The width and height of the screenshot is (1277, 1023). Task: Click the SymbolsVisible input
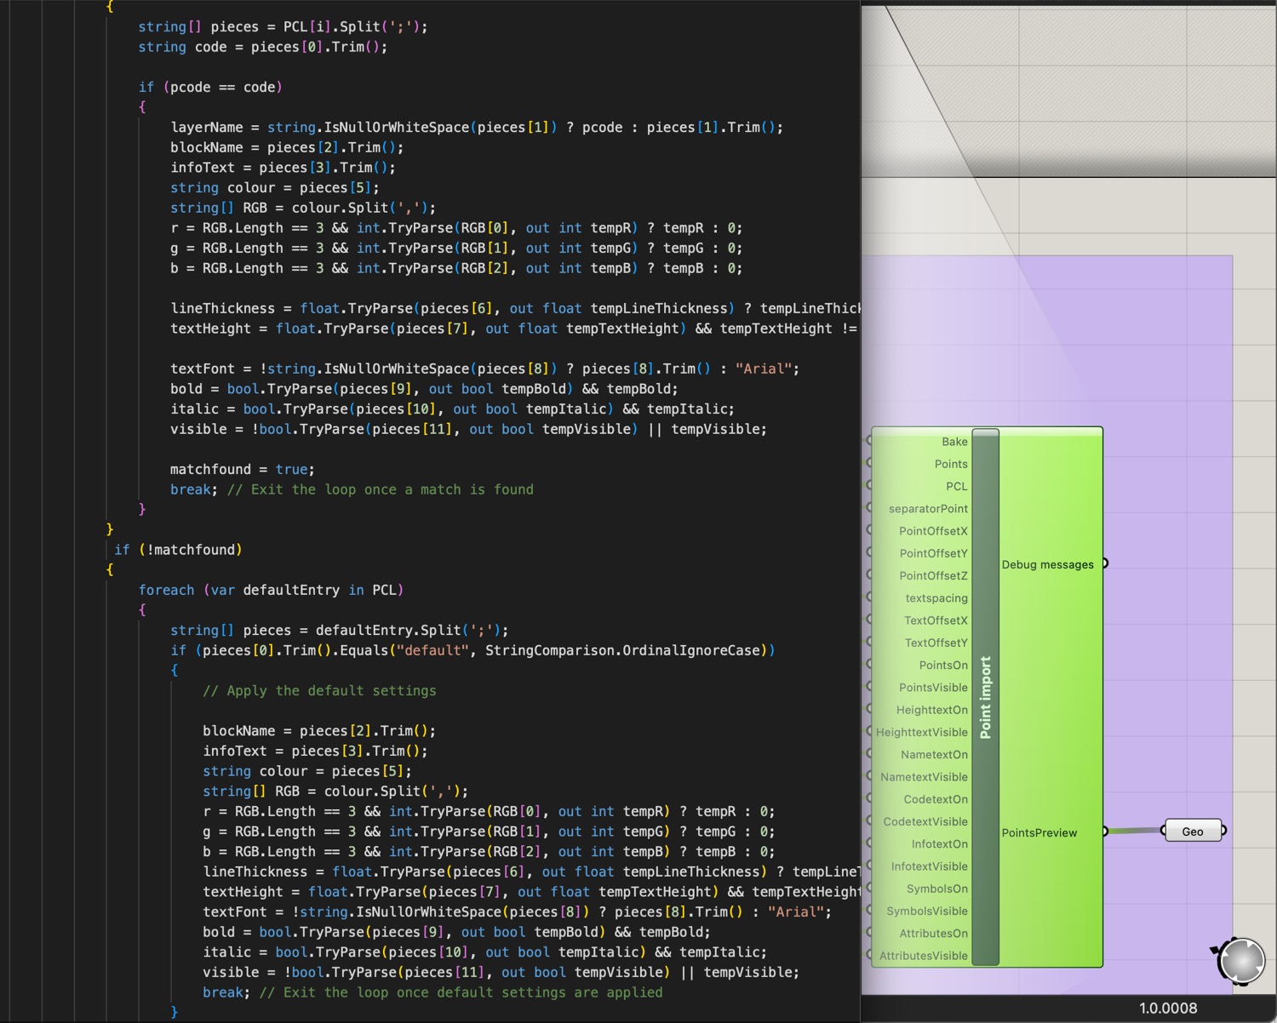(x=927, y=911)
